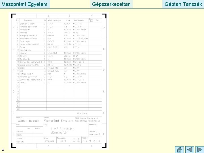
Task: Select the Lemez entry in row 21
Action: tap(22, 83)
